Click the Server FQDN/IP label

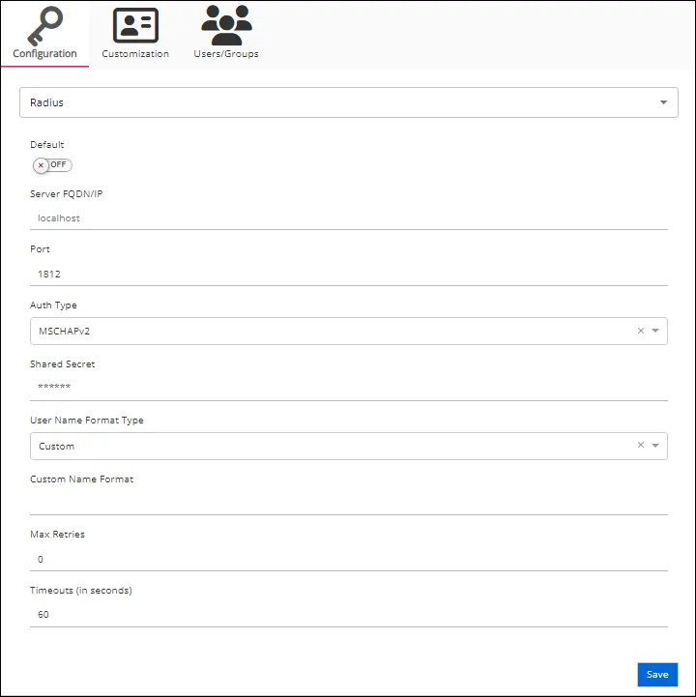67,194
